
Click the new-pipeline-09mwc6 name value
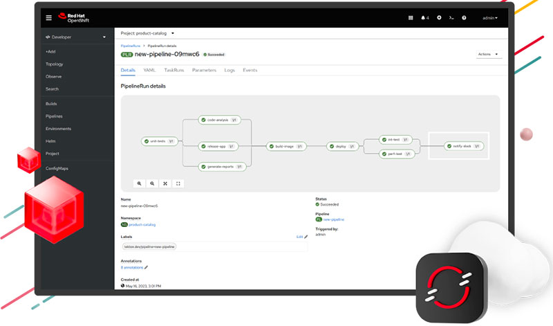[140, 206]
